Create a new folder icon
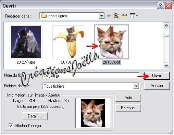 coord(125,16)
